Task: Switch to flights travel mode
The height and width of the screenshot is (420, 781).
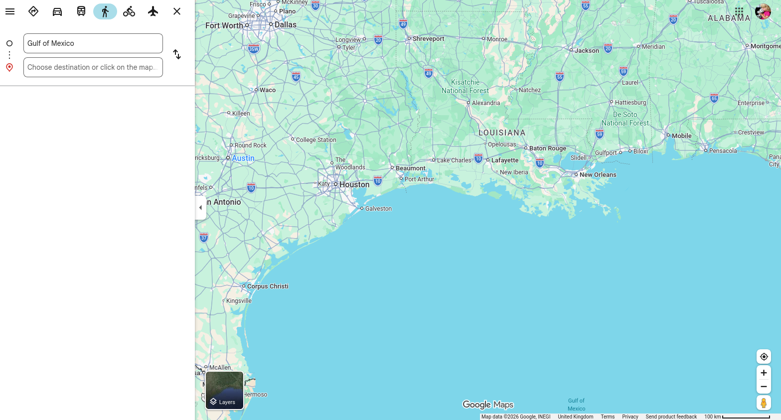Action: [x=153, y=11]
